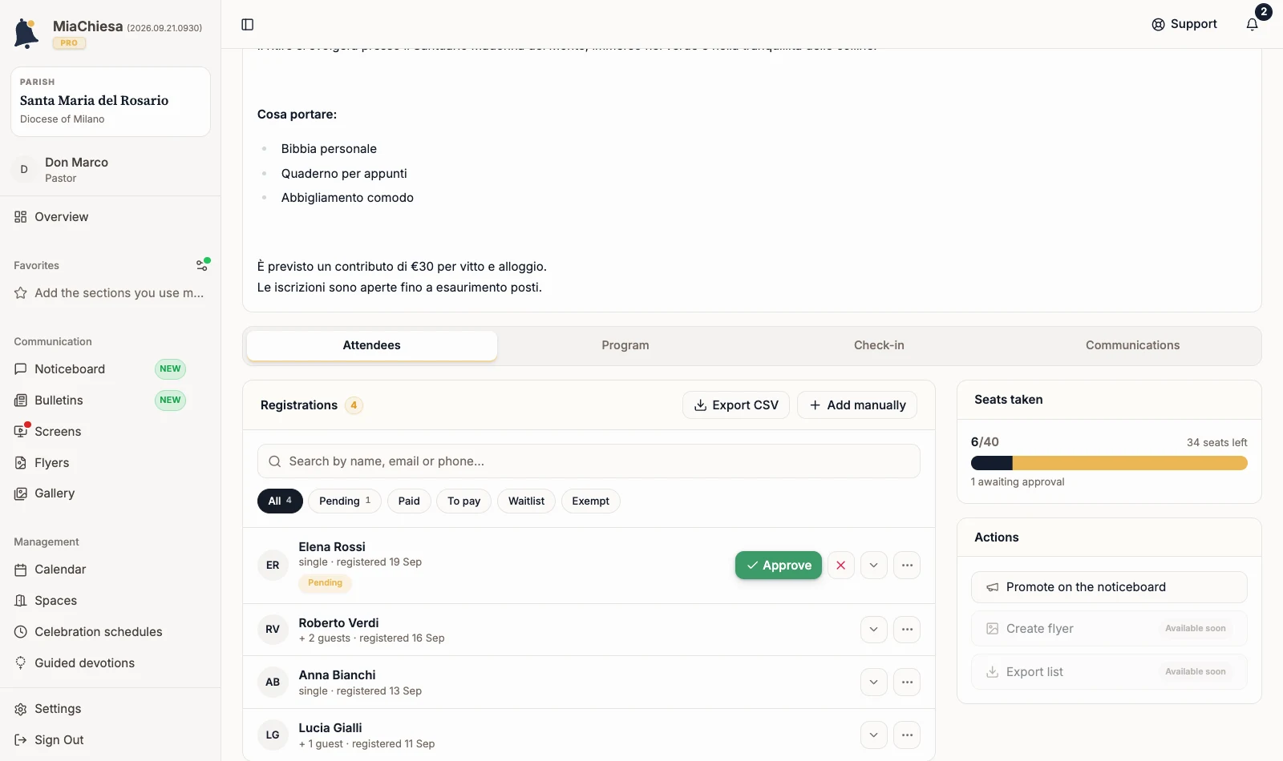Click Add manually button
Viewport: 1283px width, 761px height.
click(857, 405)
